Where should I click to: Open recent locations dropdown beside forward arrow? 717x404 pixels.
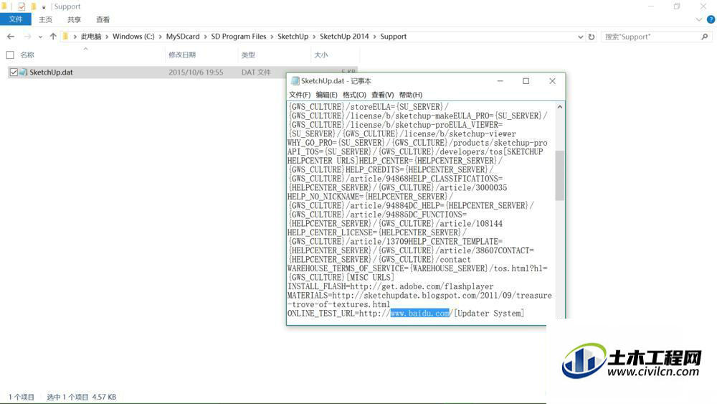tap(40, 37)
